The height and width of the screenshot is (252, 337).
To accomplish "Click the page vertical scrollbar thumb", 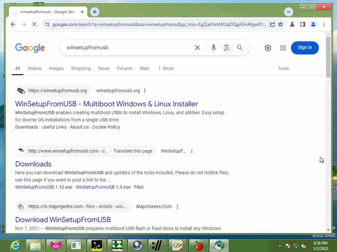I will pyautogui.click(x=328, y=57).
